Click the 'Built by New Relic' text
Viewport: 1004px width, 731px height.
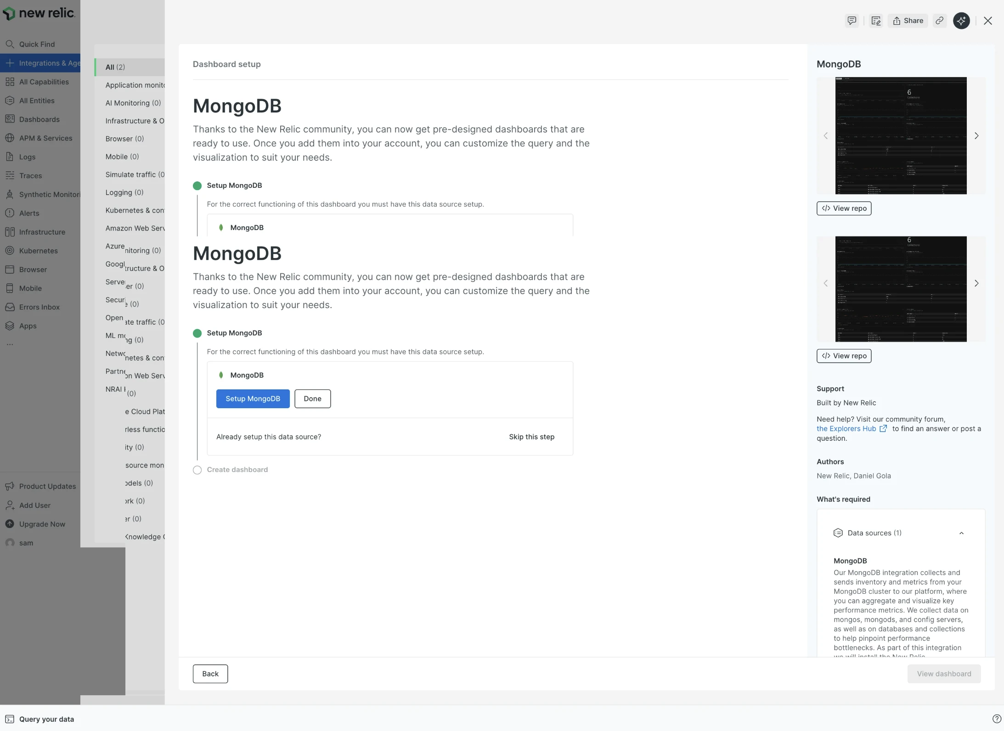846,403
